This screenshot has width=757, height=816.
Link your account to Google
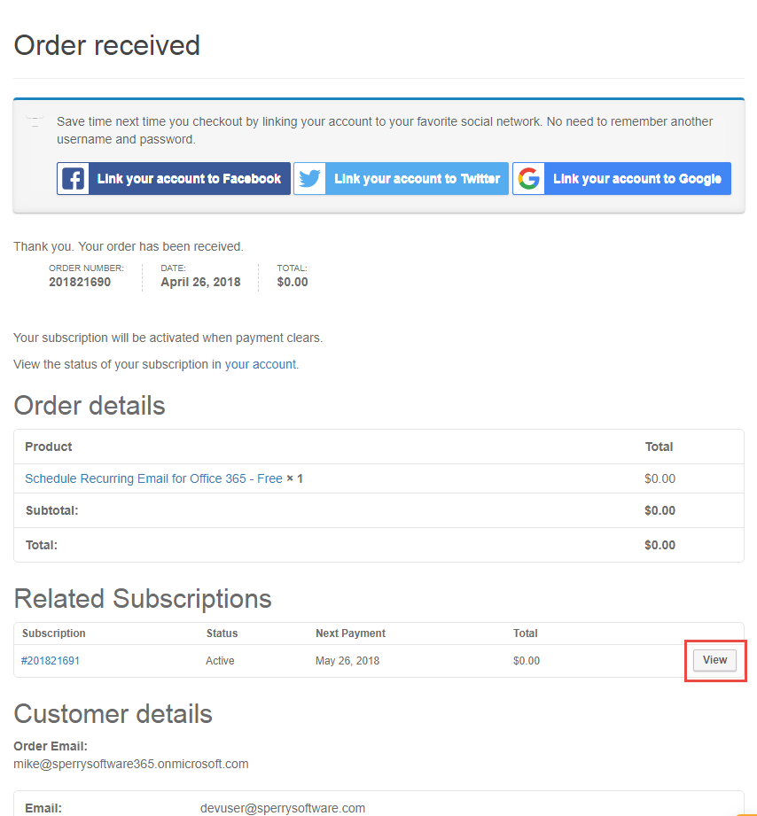621,178
